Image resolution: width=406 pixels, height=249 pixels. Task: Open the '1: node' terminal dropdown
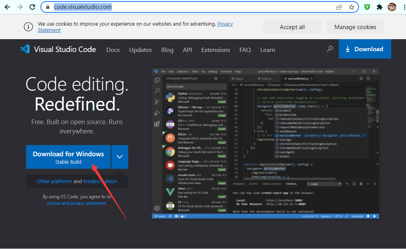click(x=324, y=184)
